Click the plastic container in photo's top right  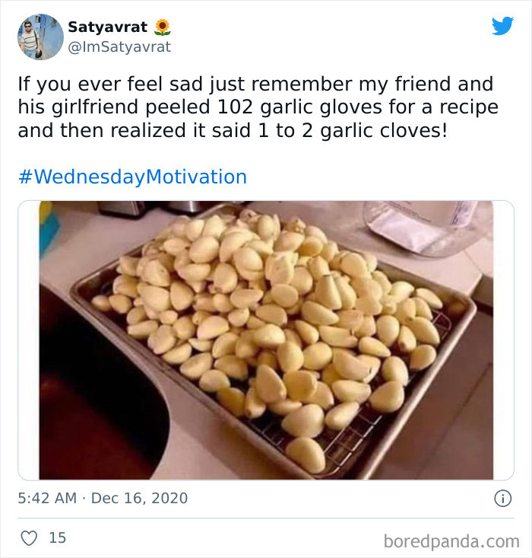pyautogui.click(x=428, y=228)
